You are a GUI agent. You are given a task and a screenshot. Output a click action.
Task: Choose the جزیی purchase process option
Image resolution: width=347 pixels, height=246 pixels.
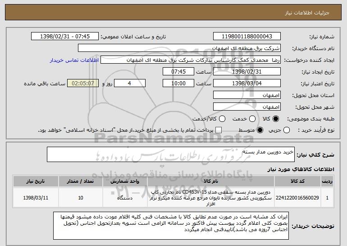pos(287,130)
